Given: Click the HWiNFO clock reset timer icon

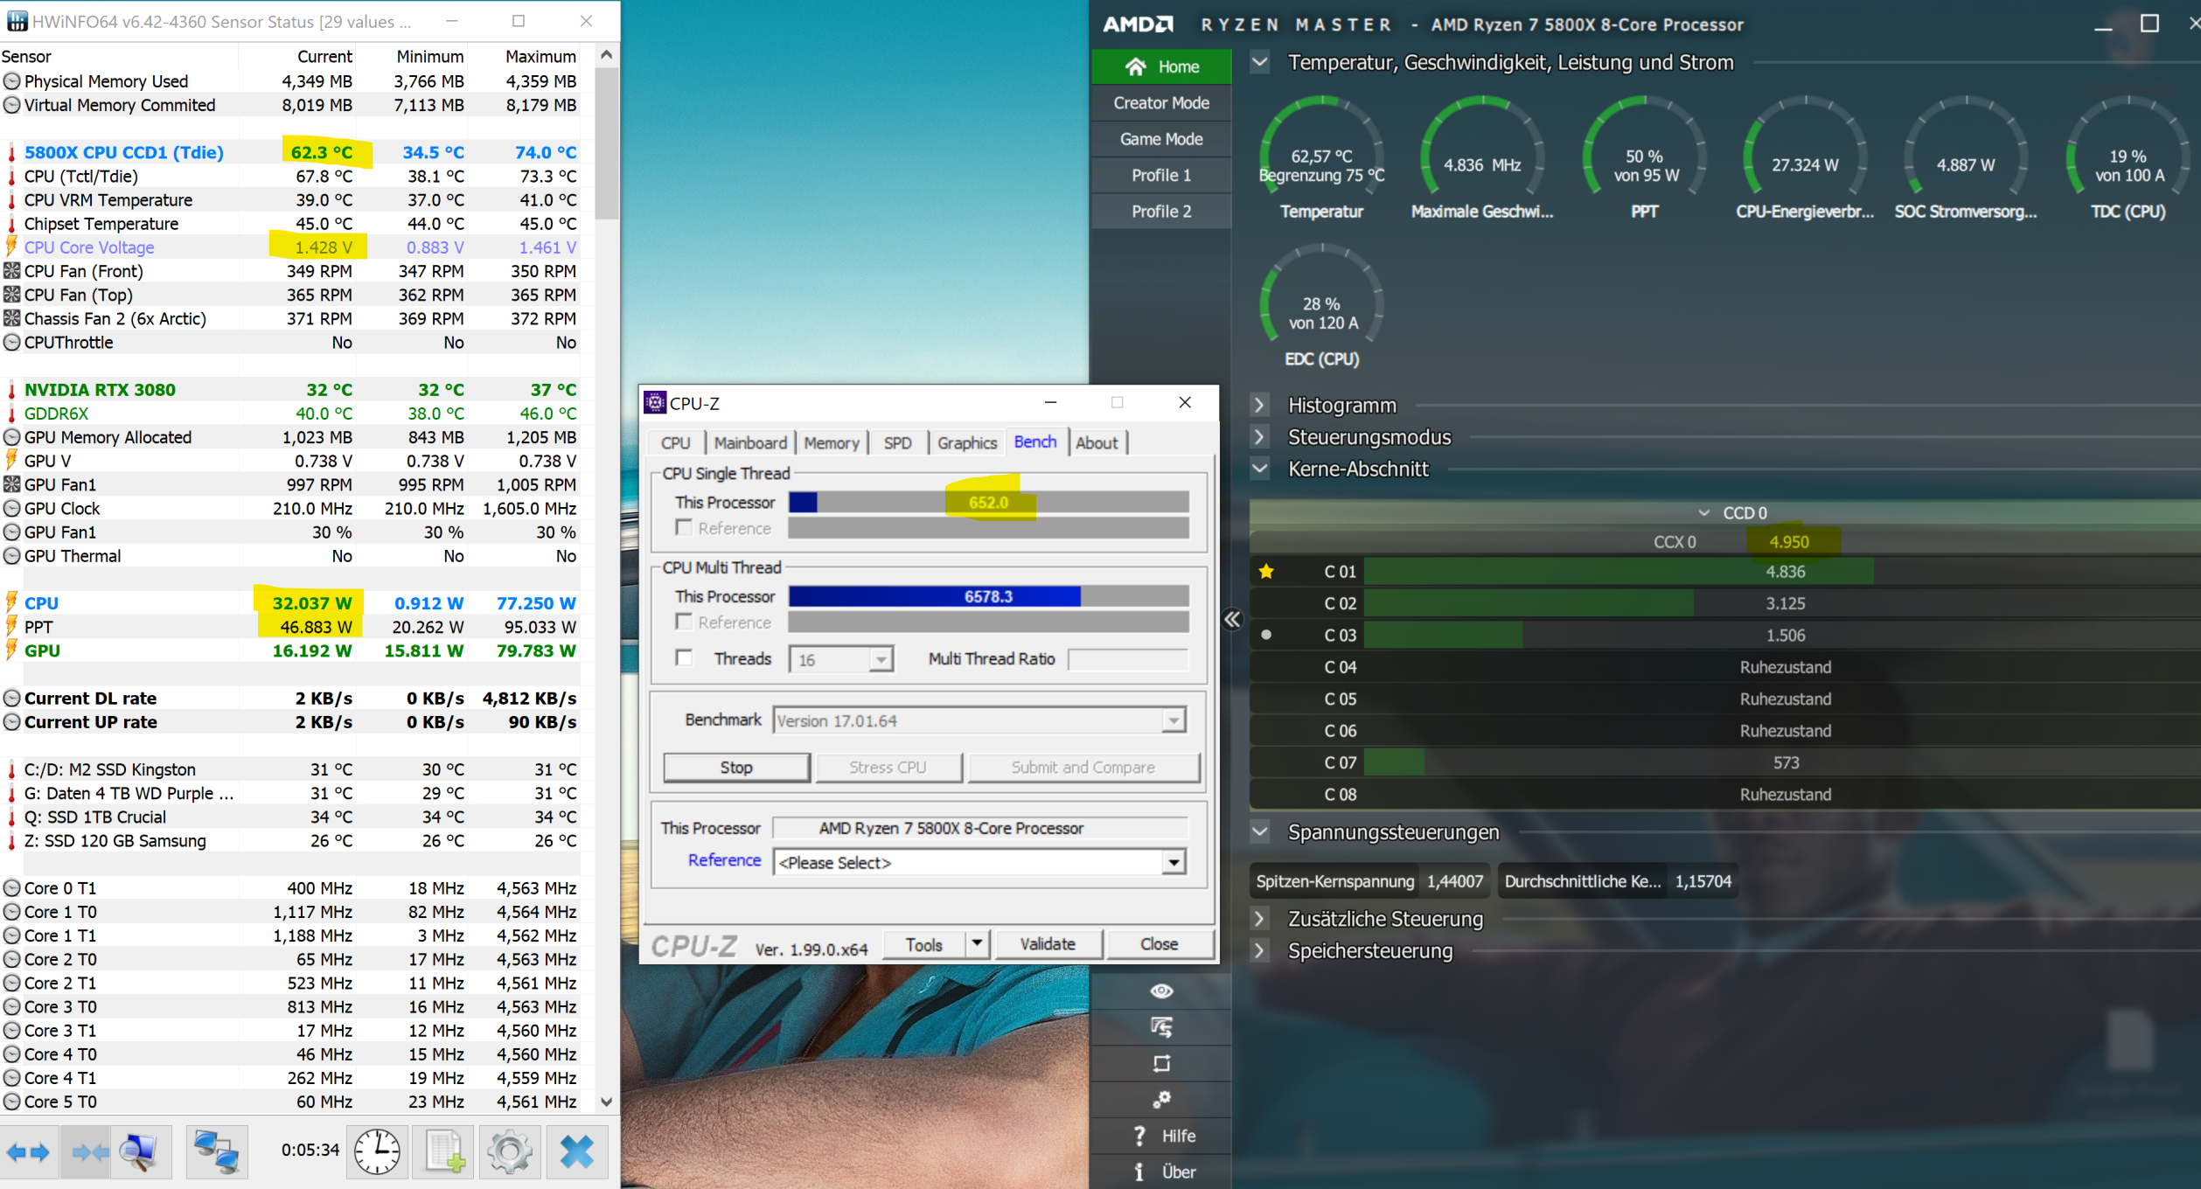Looking at the screenshot, I should tap(377, 1151).
